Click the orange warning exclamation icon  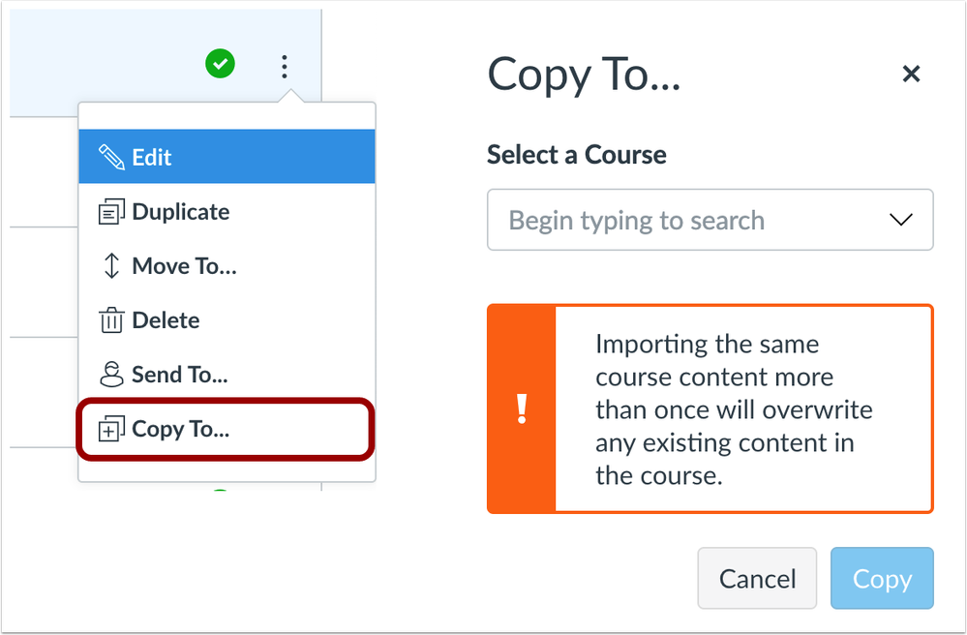pos(522,408)
